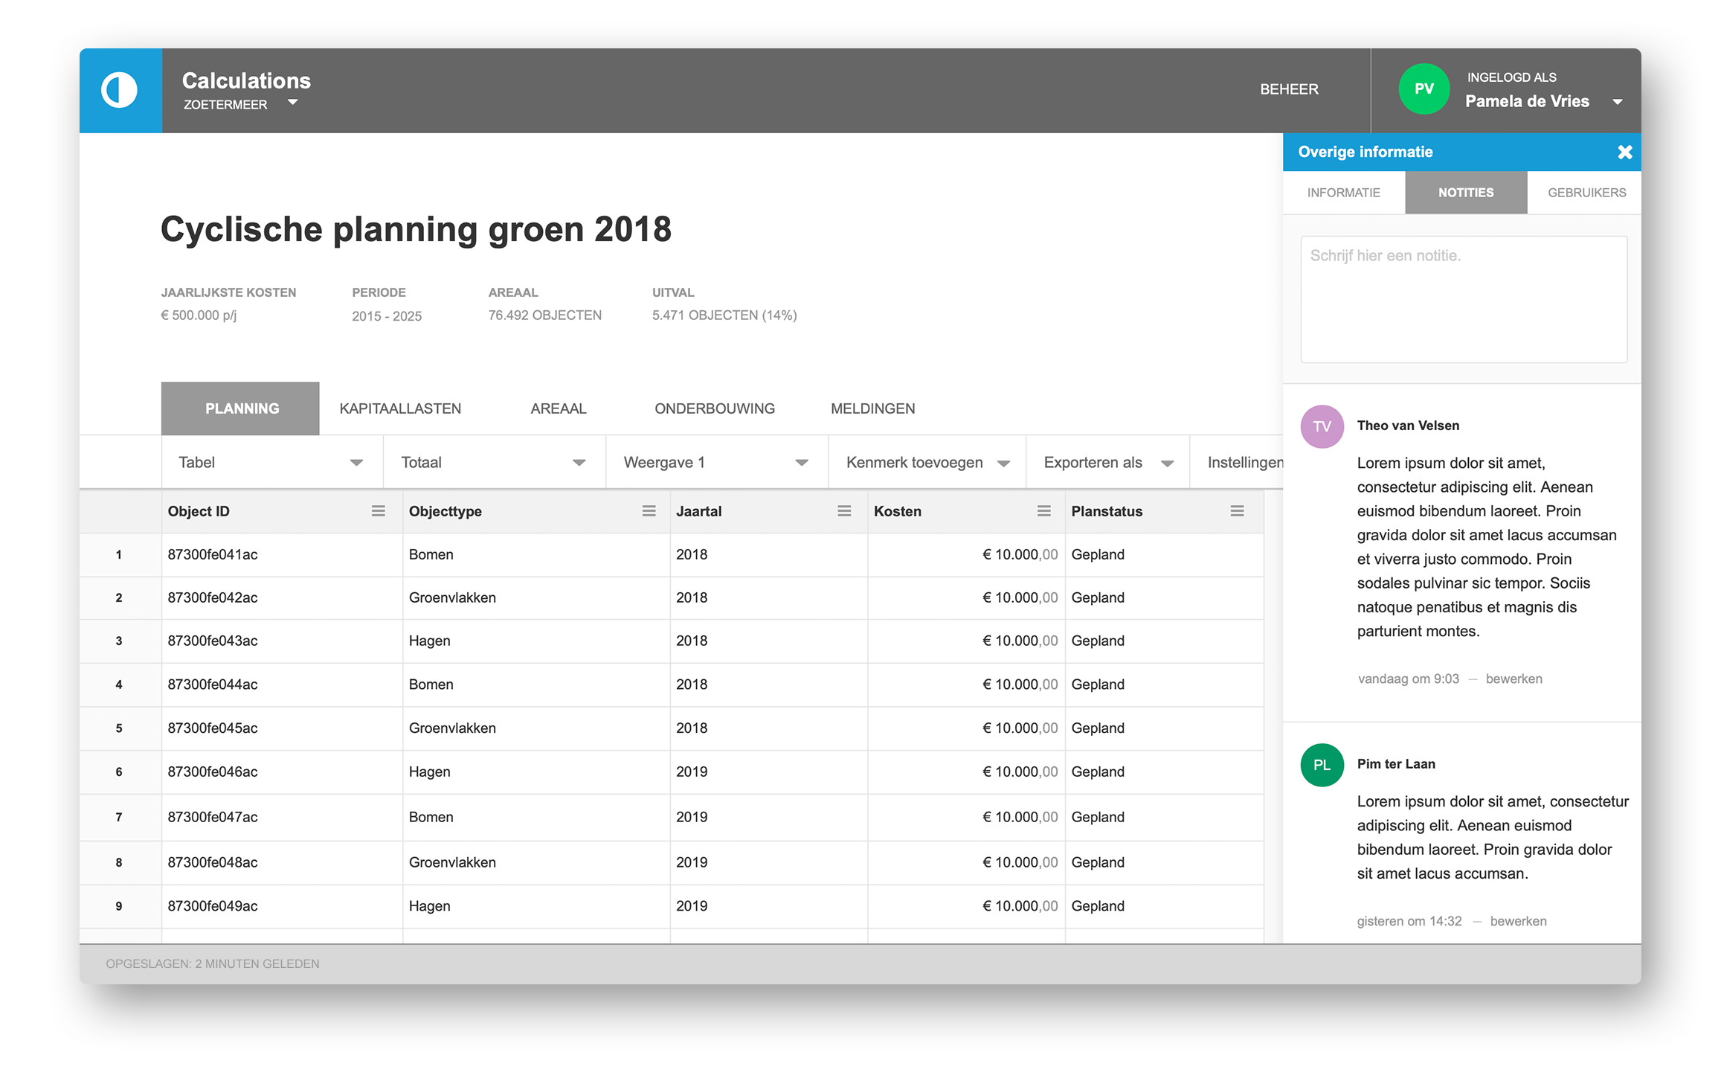Click the half-circle Calculations logo

coord(120,91)
